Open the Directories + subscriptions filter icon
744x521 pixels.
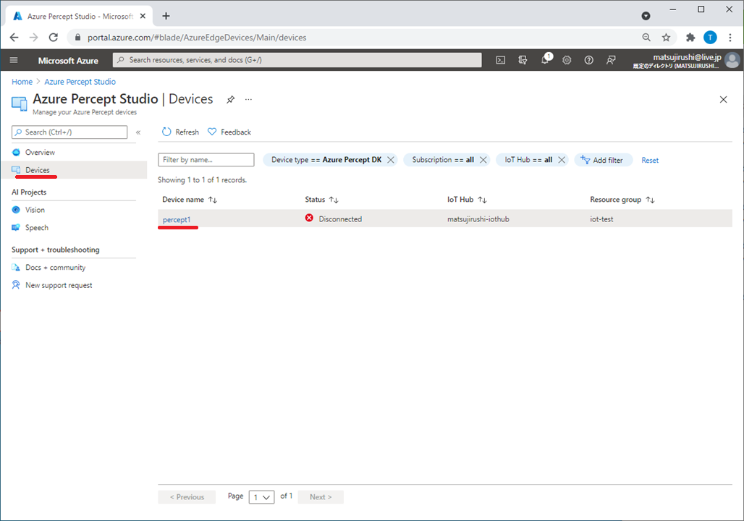pyautogui.click(x=523, y=60)
